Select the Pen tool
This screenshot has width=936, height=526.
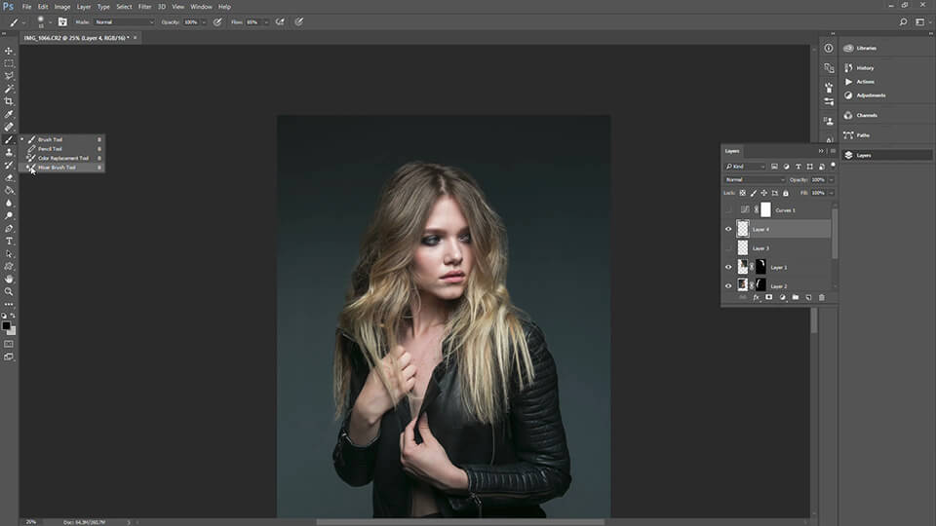click(x=9, y=228)
